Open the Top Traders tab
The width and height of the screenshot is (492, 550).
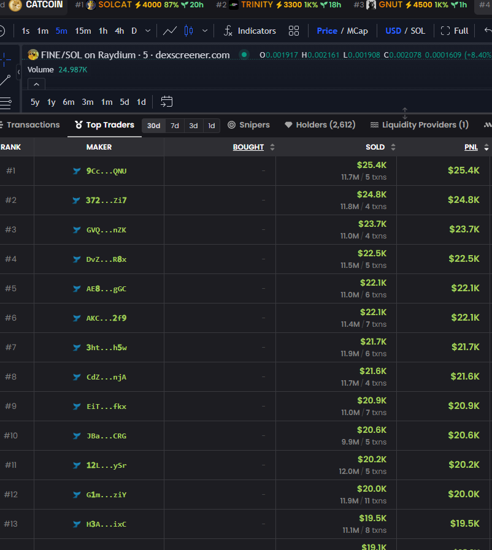(104, 125)
